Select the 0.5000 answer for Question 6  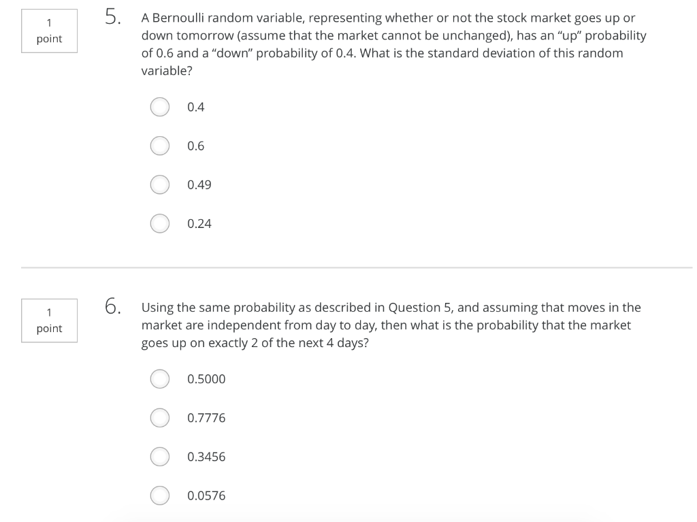(159, 379)
